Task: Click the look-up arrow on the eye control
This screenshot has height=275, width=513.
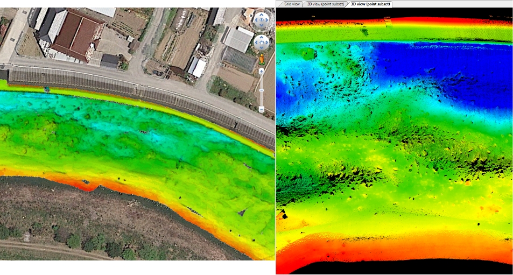Action: click(x=262, y=15)
